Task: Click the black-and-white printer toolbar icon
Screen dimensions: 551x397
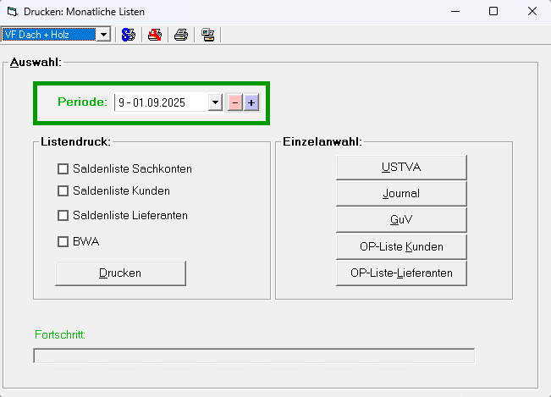Action: point(181,35)
